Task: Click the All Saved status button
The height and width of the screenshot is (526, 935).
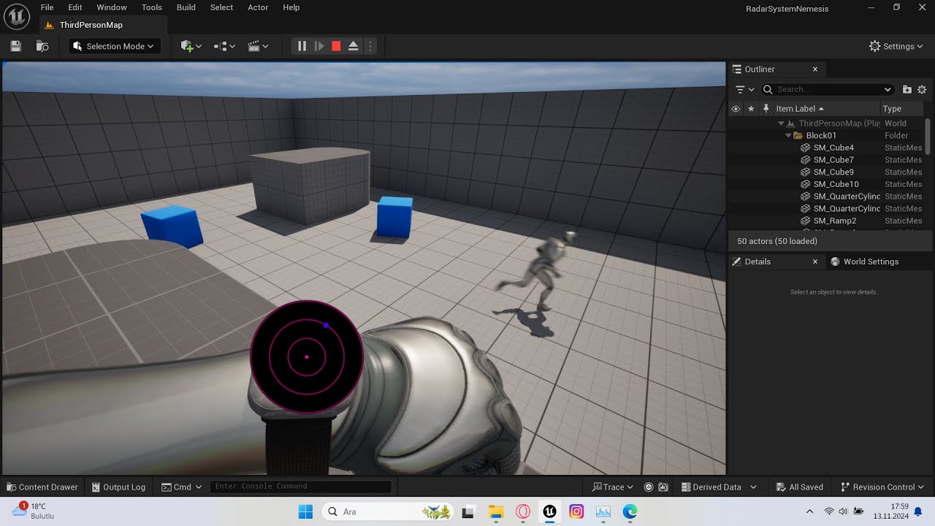Action: pos(800,487)
